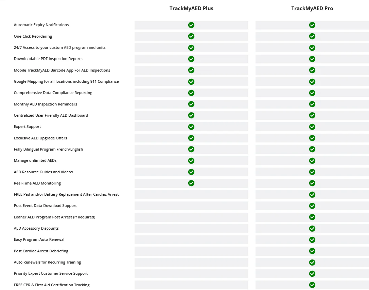Click the Fully Bilingual Program French/English label
369x290 pixels.
[x=48, y=149]
